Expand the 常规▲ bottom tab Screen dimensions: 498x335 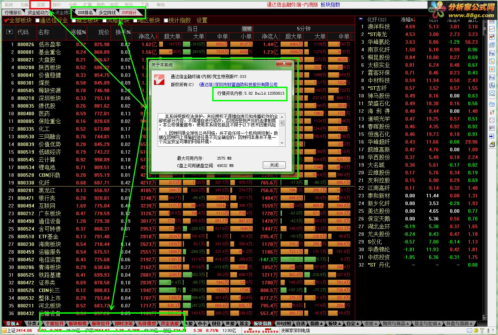point(13,323)
